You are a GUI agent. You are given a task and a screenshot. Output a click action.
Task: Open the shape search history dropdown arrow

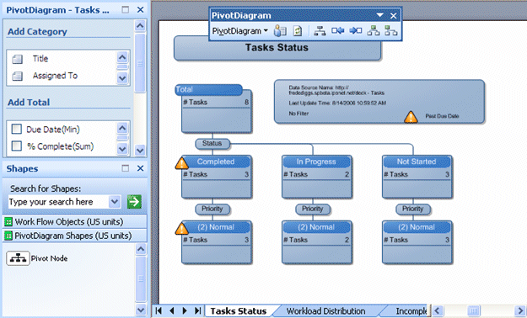pos(115,202)
